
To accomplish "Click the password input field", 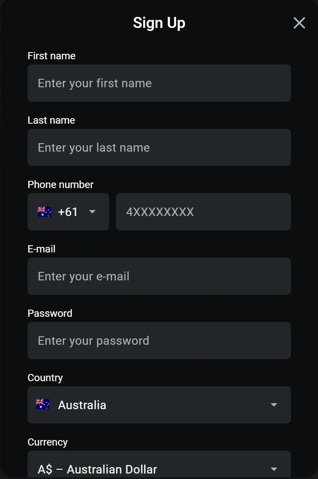I will coord(159,341).
